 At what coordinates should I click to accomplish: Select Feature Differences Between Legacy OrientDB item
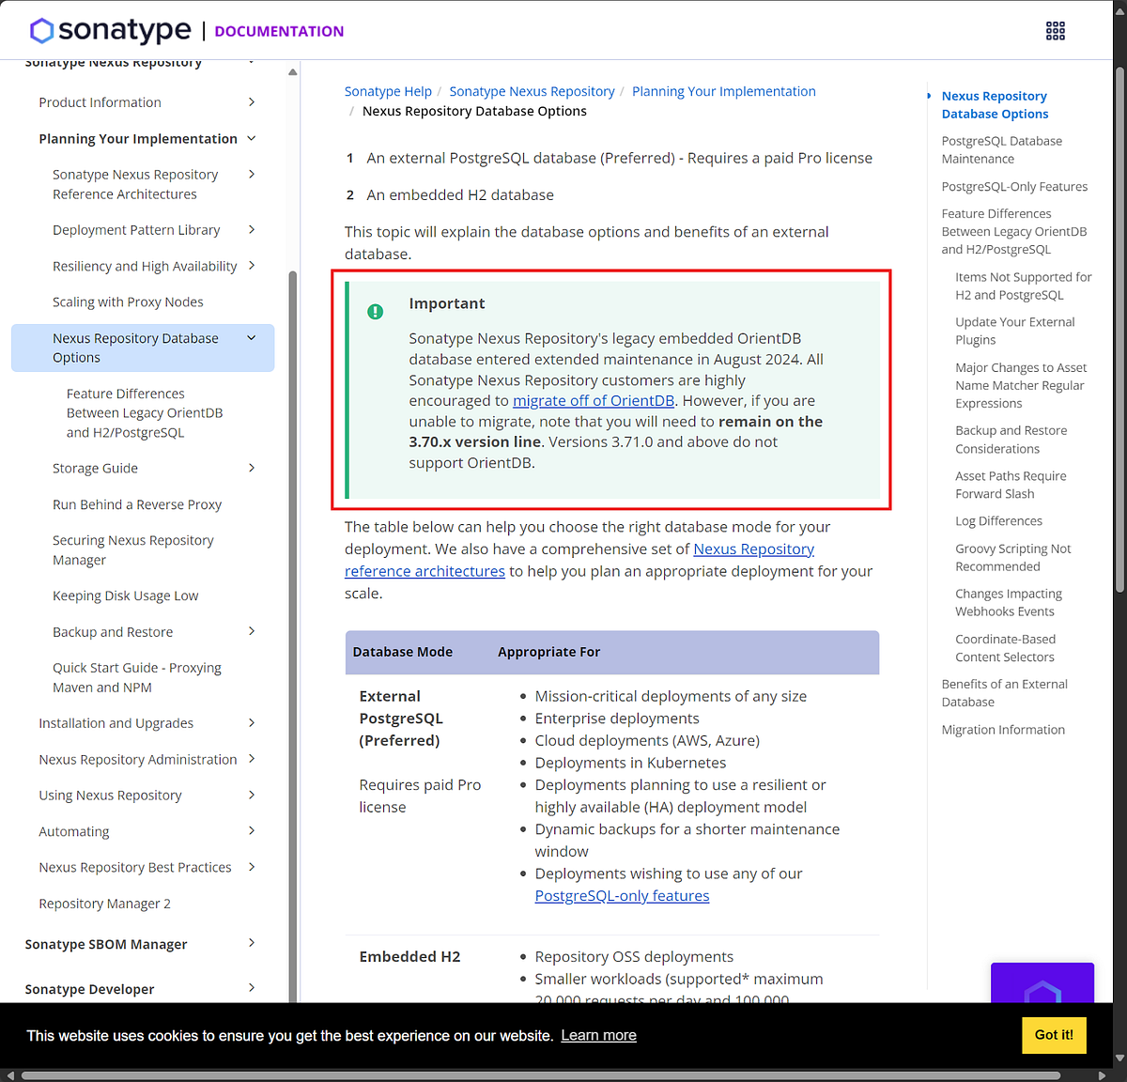tap(145, 413)
